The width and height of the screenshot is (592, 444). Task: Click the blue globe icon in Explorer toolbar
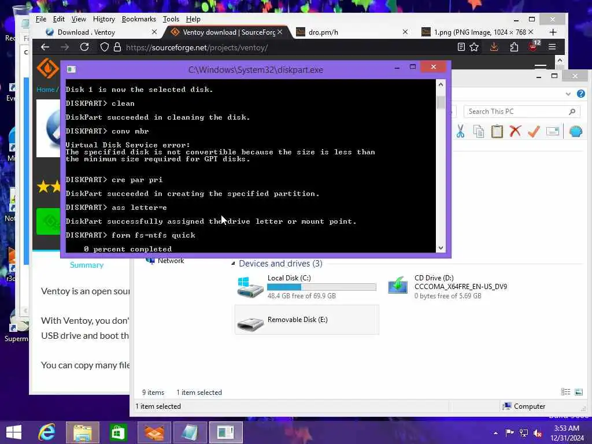click(x=576, y=131)
